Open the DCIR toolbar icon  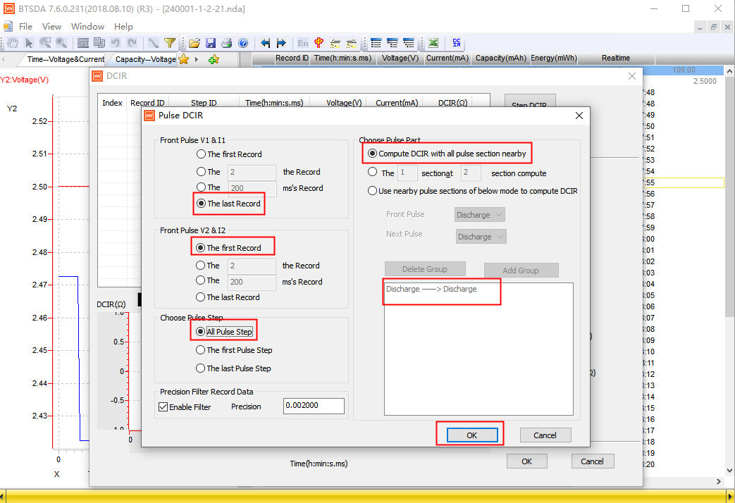pyautogui.click(x=457, y=43)
